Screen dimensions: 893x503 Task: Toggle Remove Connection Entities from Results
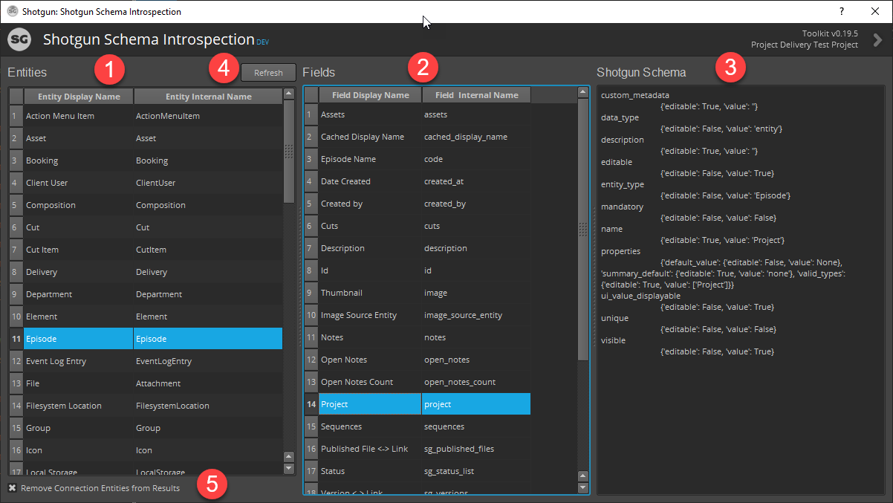point(94,488)
